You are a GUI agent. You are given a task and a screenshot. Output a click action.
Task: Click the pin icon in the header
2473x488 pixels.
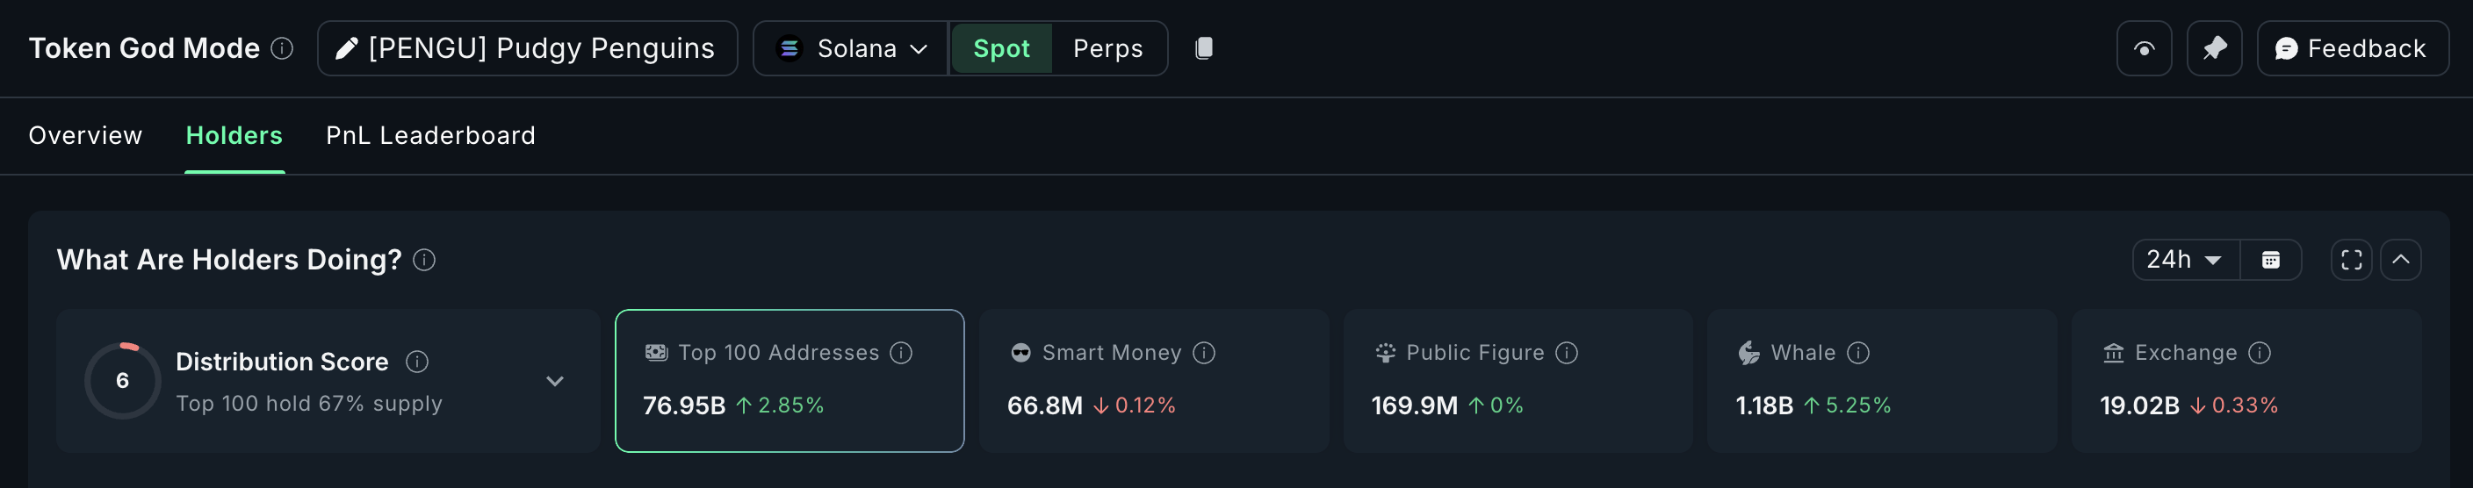[x=2214, y=48]
